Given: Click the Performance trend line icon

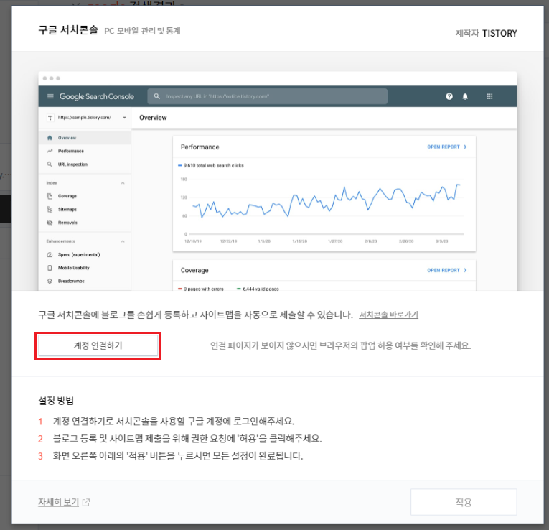Looking at the screenshot, I should click(50, 151).
